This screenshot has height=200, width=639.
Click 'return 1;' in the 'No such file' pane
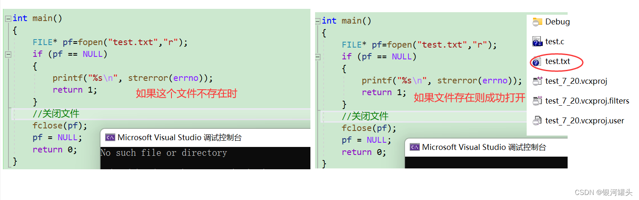coord(75,90)
